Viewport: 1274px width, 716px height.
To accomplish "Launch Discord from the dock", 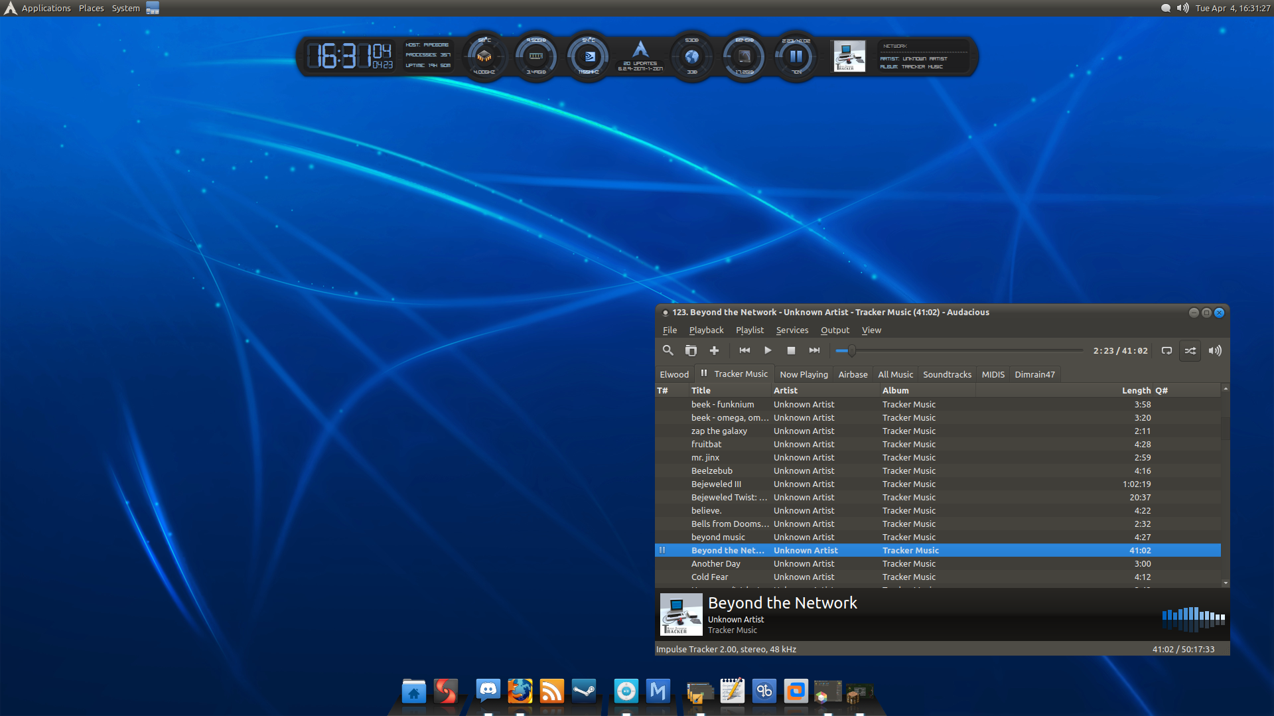I will 488,691.
